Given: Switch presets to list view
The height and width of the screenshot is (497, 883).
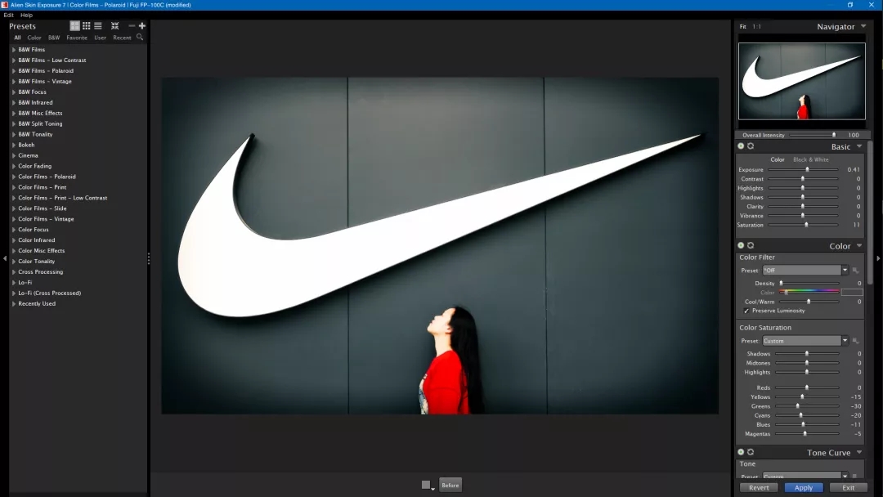Looking at the screenshot, I should tap(98, 26).
